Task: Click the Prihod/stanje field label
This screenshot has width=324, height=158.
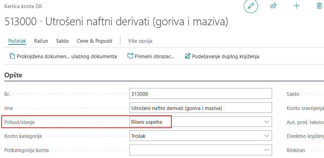Action: pos(19,122)
